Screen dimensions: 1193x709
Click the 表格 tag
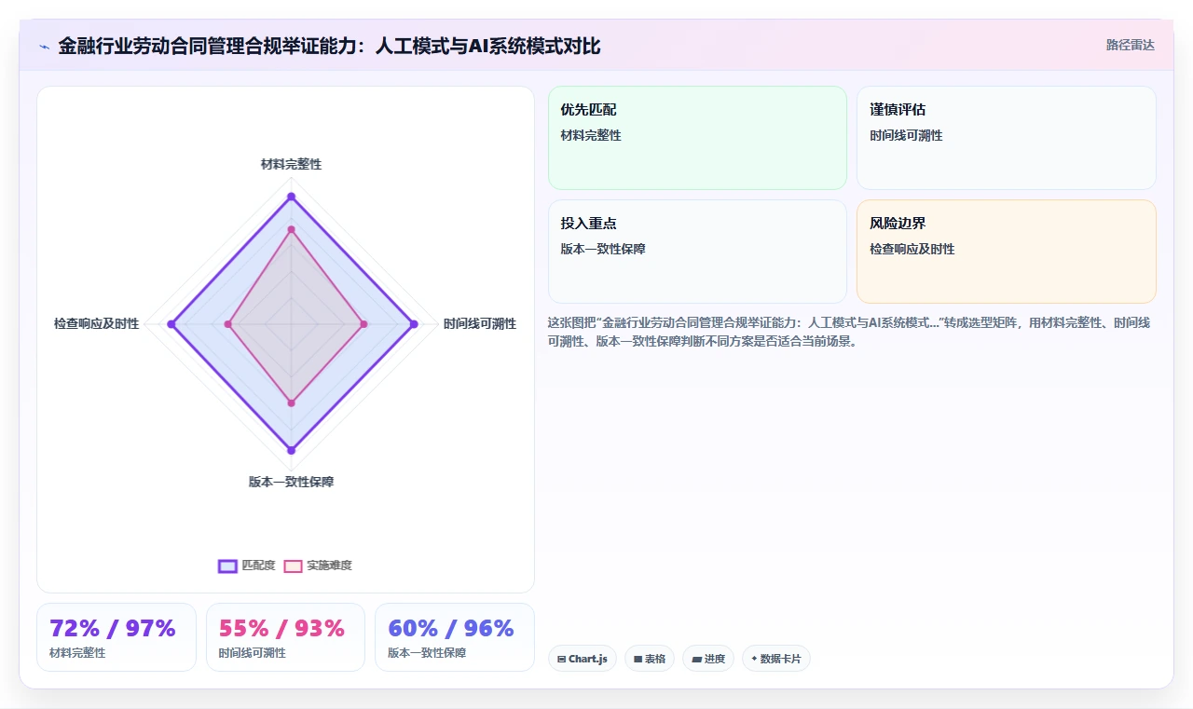tap(650, 659)
